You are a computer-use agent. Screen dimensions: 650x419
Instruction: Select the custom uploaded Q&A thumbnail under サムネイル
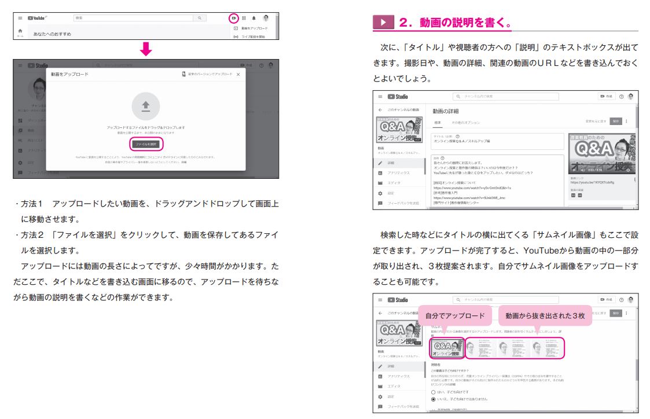point(446,348)
